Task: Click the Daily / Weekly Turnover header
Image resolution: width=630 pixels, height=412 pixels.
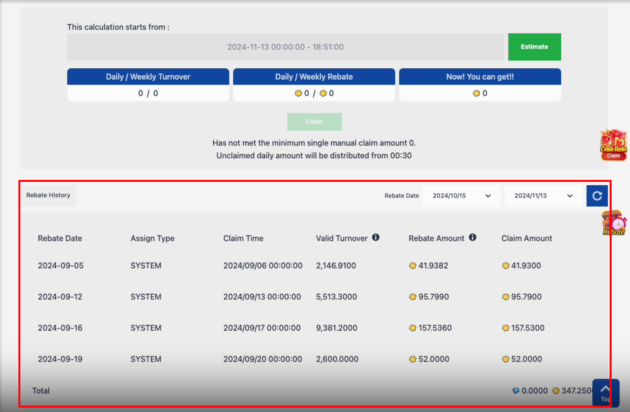Action: (148, 77)
